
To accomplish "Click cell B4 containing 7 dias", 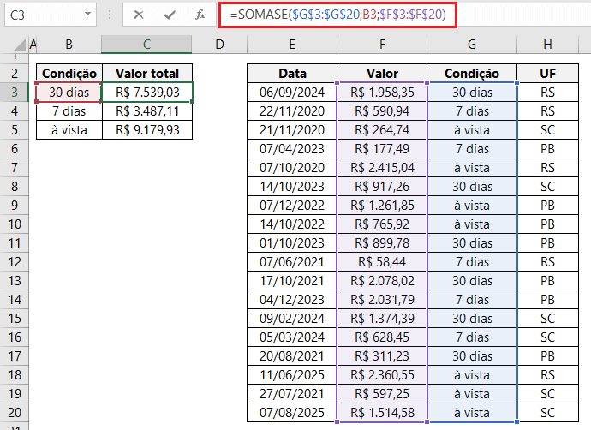I will pyautogui.click(x=69, y=110).
